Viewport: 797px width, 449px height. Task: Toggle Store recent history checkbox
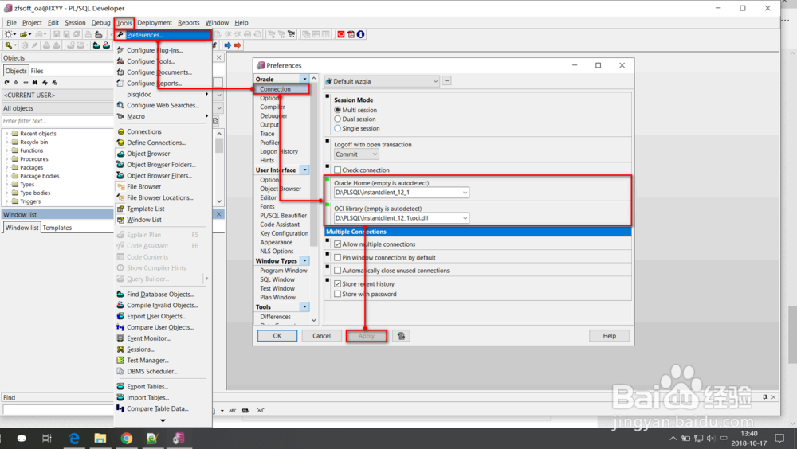click(337, 284)
